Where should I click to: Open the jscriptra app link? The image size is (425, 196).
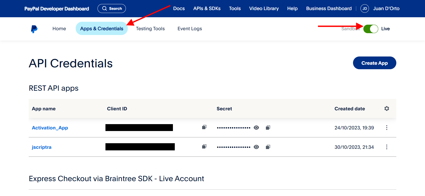(x=42, y=147)
